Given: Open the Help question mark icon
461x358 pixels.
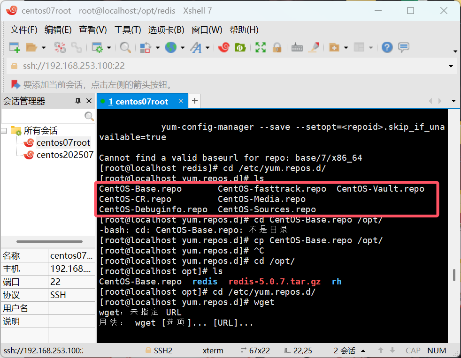Looking at the screenshot, I should [387, 47].
